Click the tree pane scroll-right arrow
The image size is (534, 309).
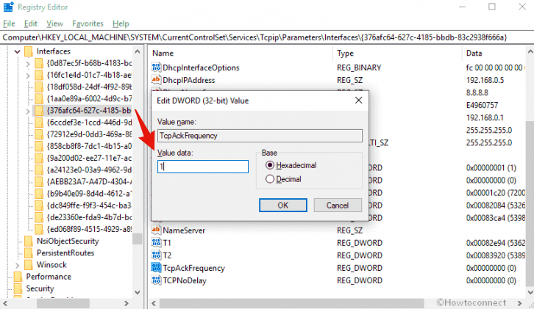[127, 303]
